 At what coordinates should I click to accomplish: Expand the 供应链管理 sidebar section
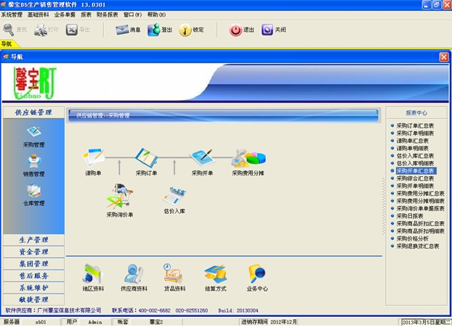[33, 112]
